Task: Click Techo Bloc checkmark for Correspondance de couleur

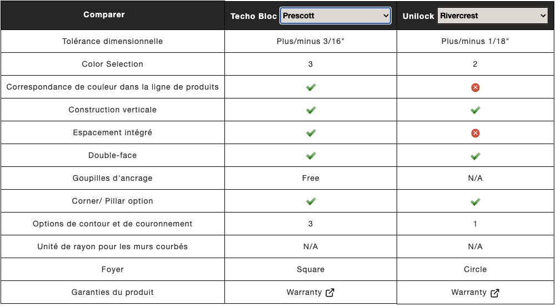Action: pyautogui.click(x=310, y=87)
